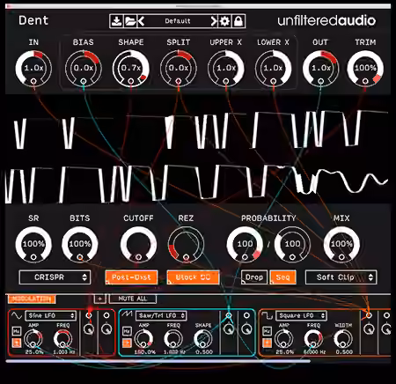
Task: Click the LOWER X modulation input port
Action: tap(273, 81)
